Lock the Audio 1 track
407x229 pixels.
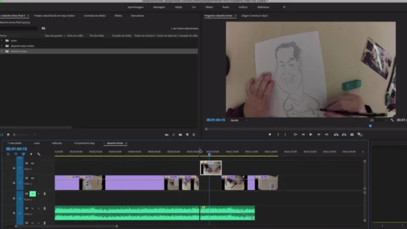[14, 198]
